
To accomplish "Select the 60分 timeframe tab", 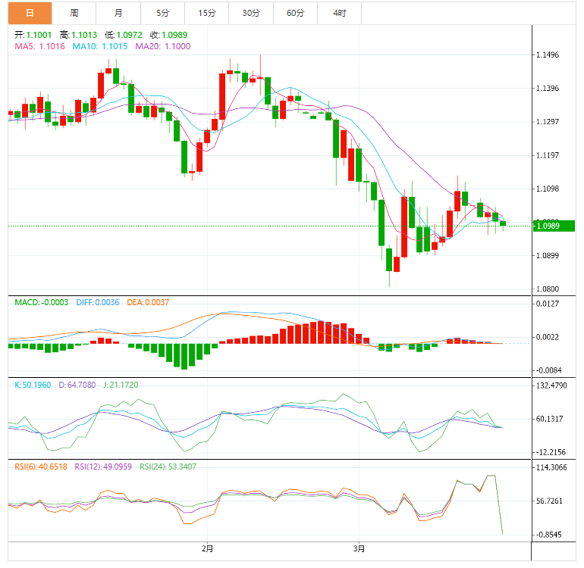I will (x=296, y=13).
